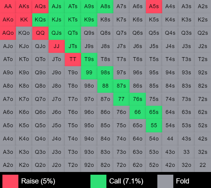Select the T9s call cell
The width and height of the screenshot is (211, 188).
89,59
